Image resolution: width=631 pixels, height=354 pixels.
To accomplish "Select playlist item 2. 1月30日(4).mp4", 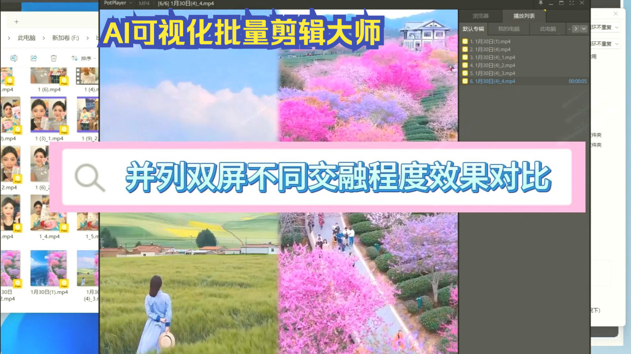I will [524, 49].
